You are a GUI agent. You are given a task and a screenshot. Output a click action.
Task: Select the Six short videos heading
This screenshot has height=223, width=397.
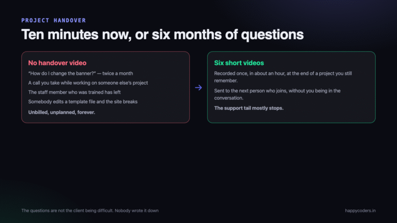pyautogui.click(x=239, y=63)
